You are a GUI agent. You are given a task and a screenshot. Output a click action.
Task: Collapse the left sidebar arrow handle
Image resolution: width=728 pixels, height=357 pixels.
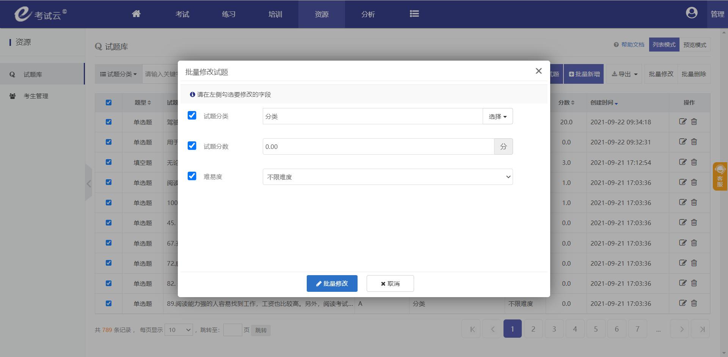click(89, 184)
